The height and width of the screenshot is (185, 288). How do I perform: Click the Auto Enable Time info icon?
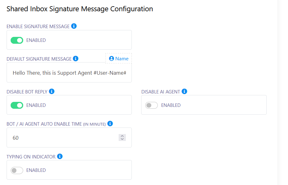(x=110, y=124)
